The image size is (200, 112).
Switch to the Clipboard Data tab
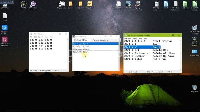81,40
